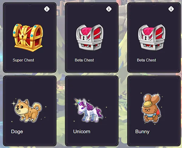Click info icon on the middle Beta Chest card
This screenshot has width=182, height=148.
click(109, 9)
